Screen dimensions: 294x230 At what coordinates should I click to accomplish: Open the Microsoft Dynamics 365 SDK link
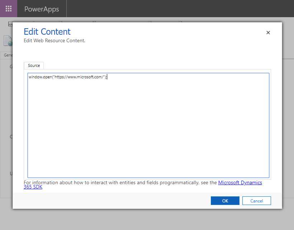coord(240,183)
